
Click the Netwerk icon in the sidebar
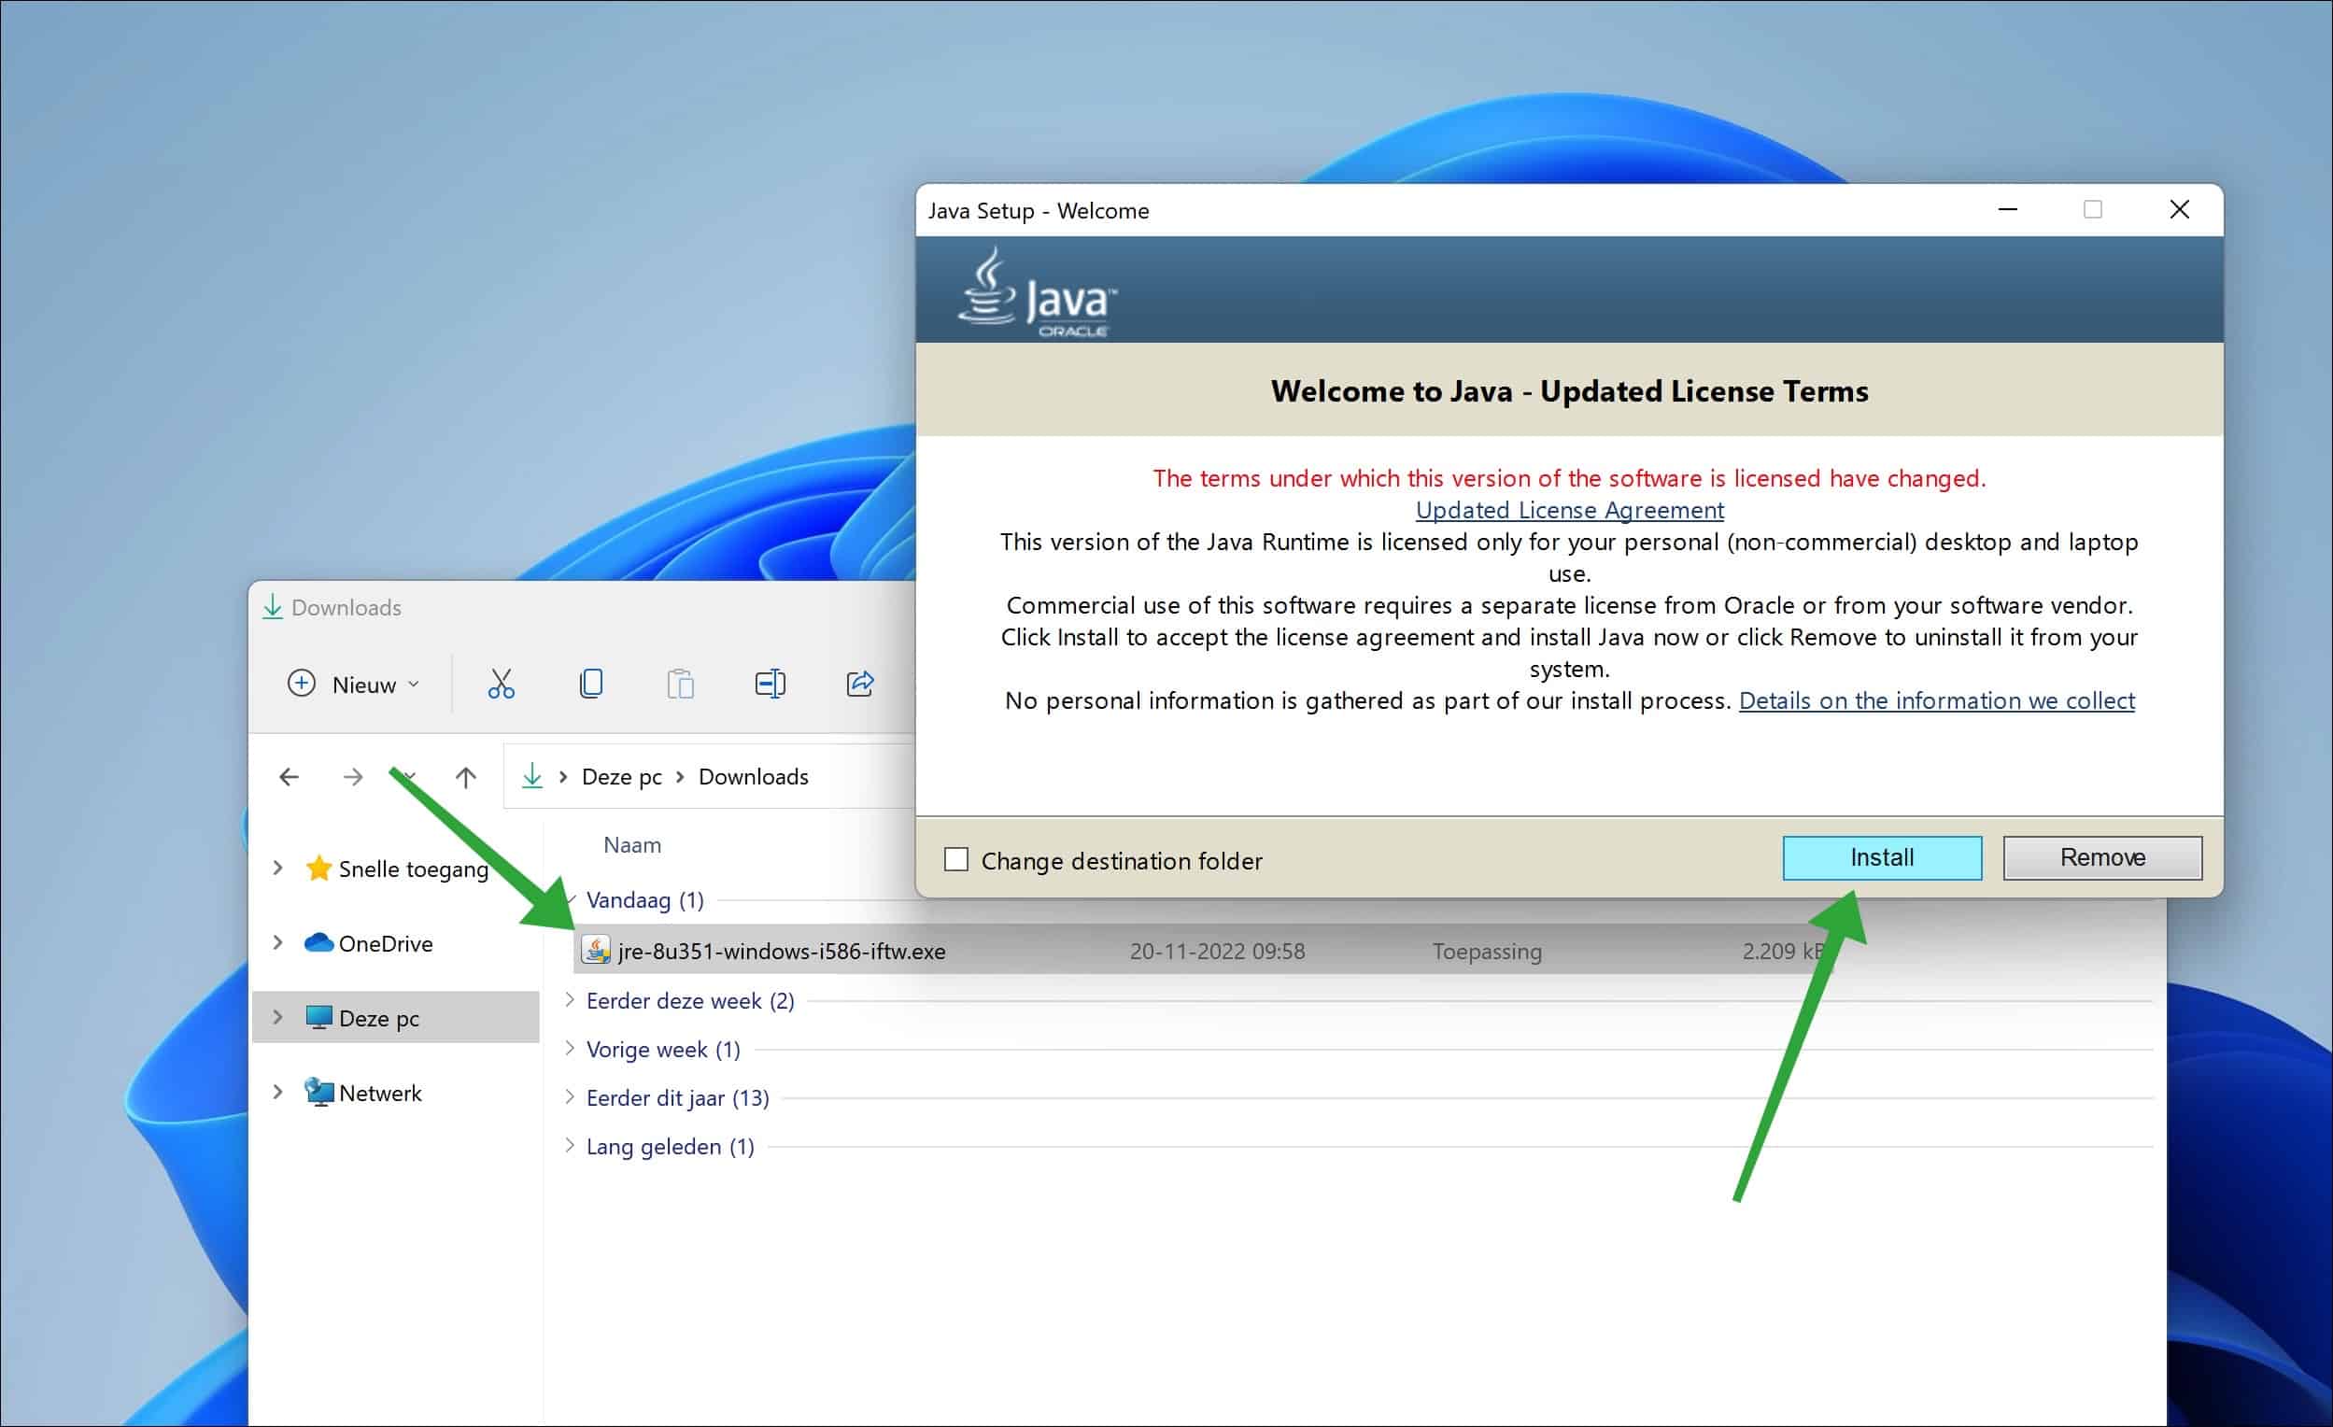click(319, 1091)
